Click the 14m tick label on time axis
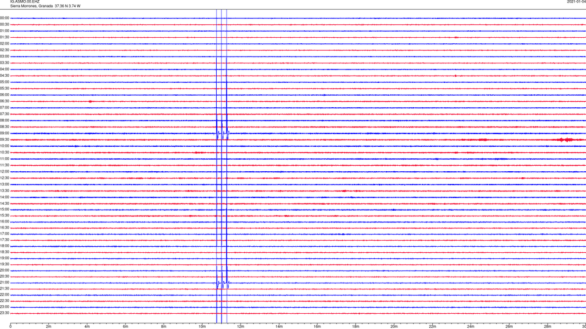The height and width of the screenshot is (329, 586). (x=279, y=327)
